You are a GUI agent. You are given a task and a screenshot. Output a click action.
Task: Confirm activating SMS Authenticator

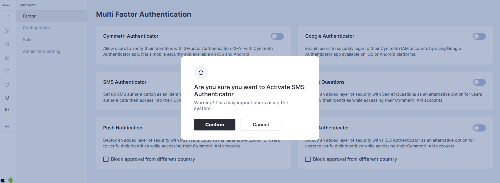214,125
